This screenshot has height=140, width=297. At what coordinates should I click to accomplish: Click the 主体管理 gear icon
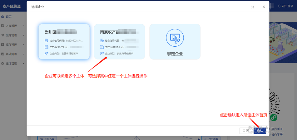pos(3,63)
